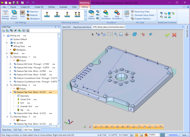Open the inch units dropdown

[x=185, y=135]
